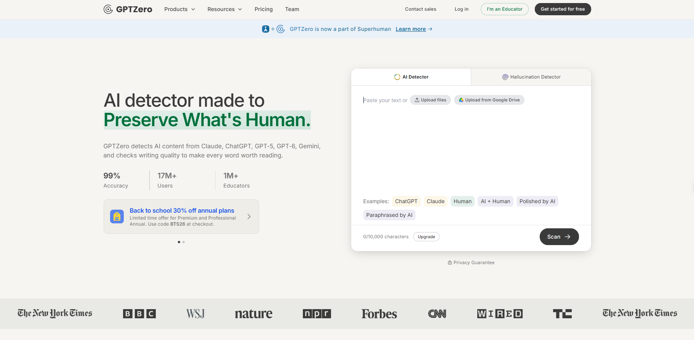Click the GPTZero icon in the banner

point(281,29)
